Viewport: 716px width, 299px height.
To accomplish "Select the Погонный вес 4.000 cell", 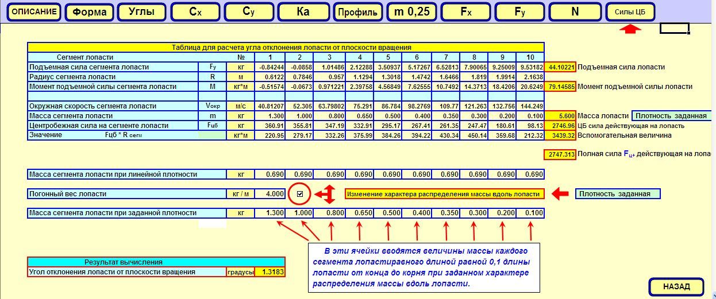I will pos(270,194).
